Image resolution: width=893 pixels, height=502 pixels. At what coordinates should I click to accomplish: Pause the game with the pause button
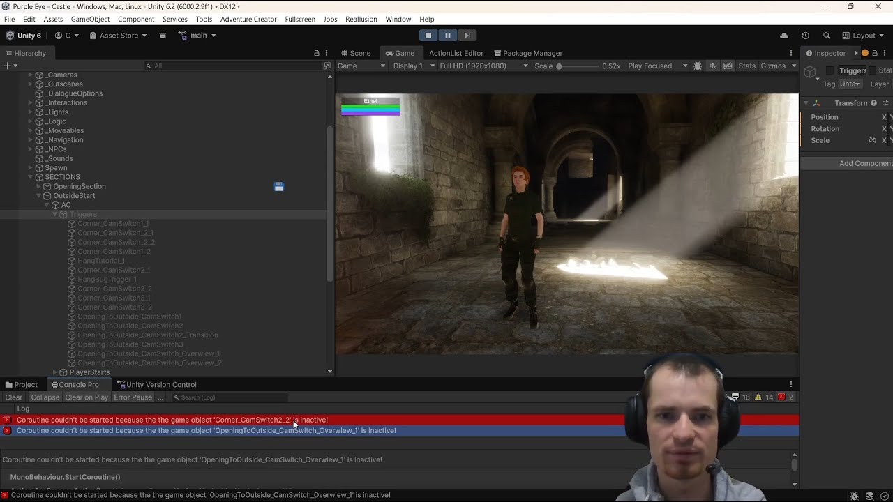coord(448,36)
